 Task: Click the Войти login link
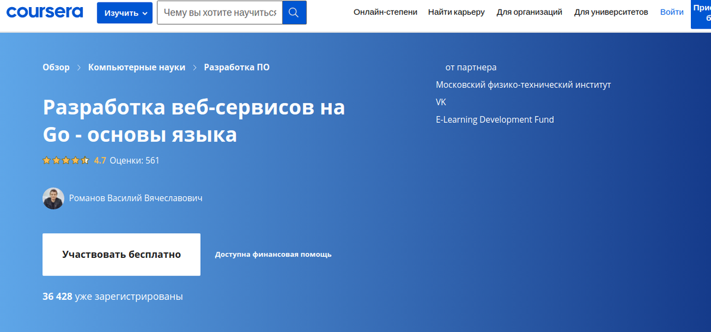(671, 12)
